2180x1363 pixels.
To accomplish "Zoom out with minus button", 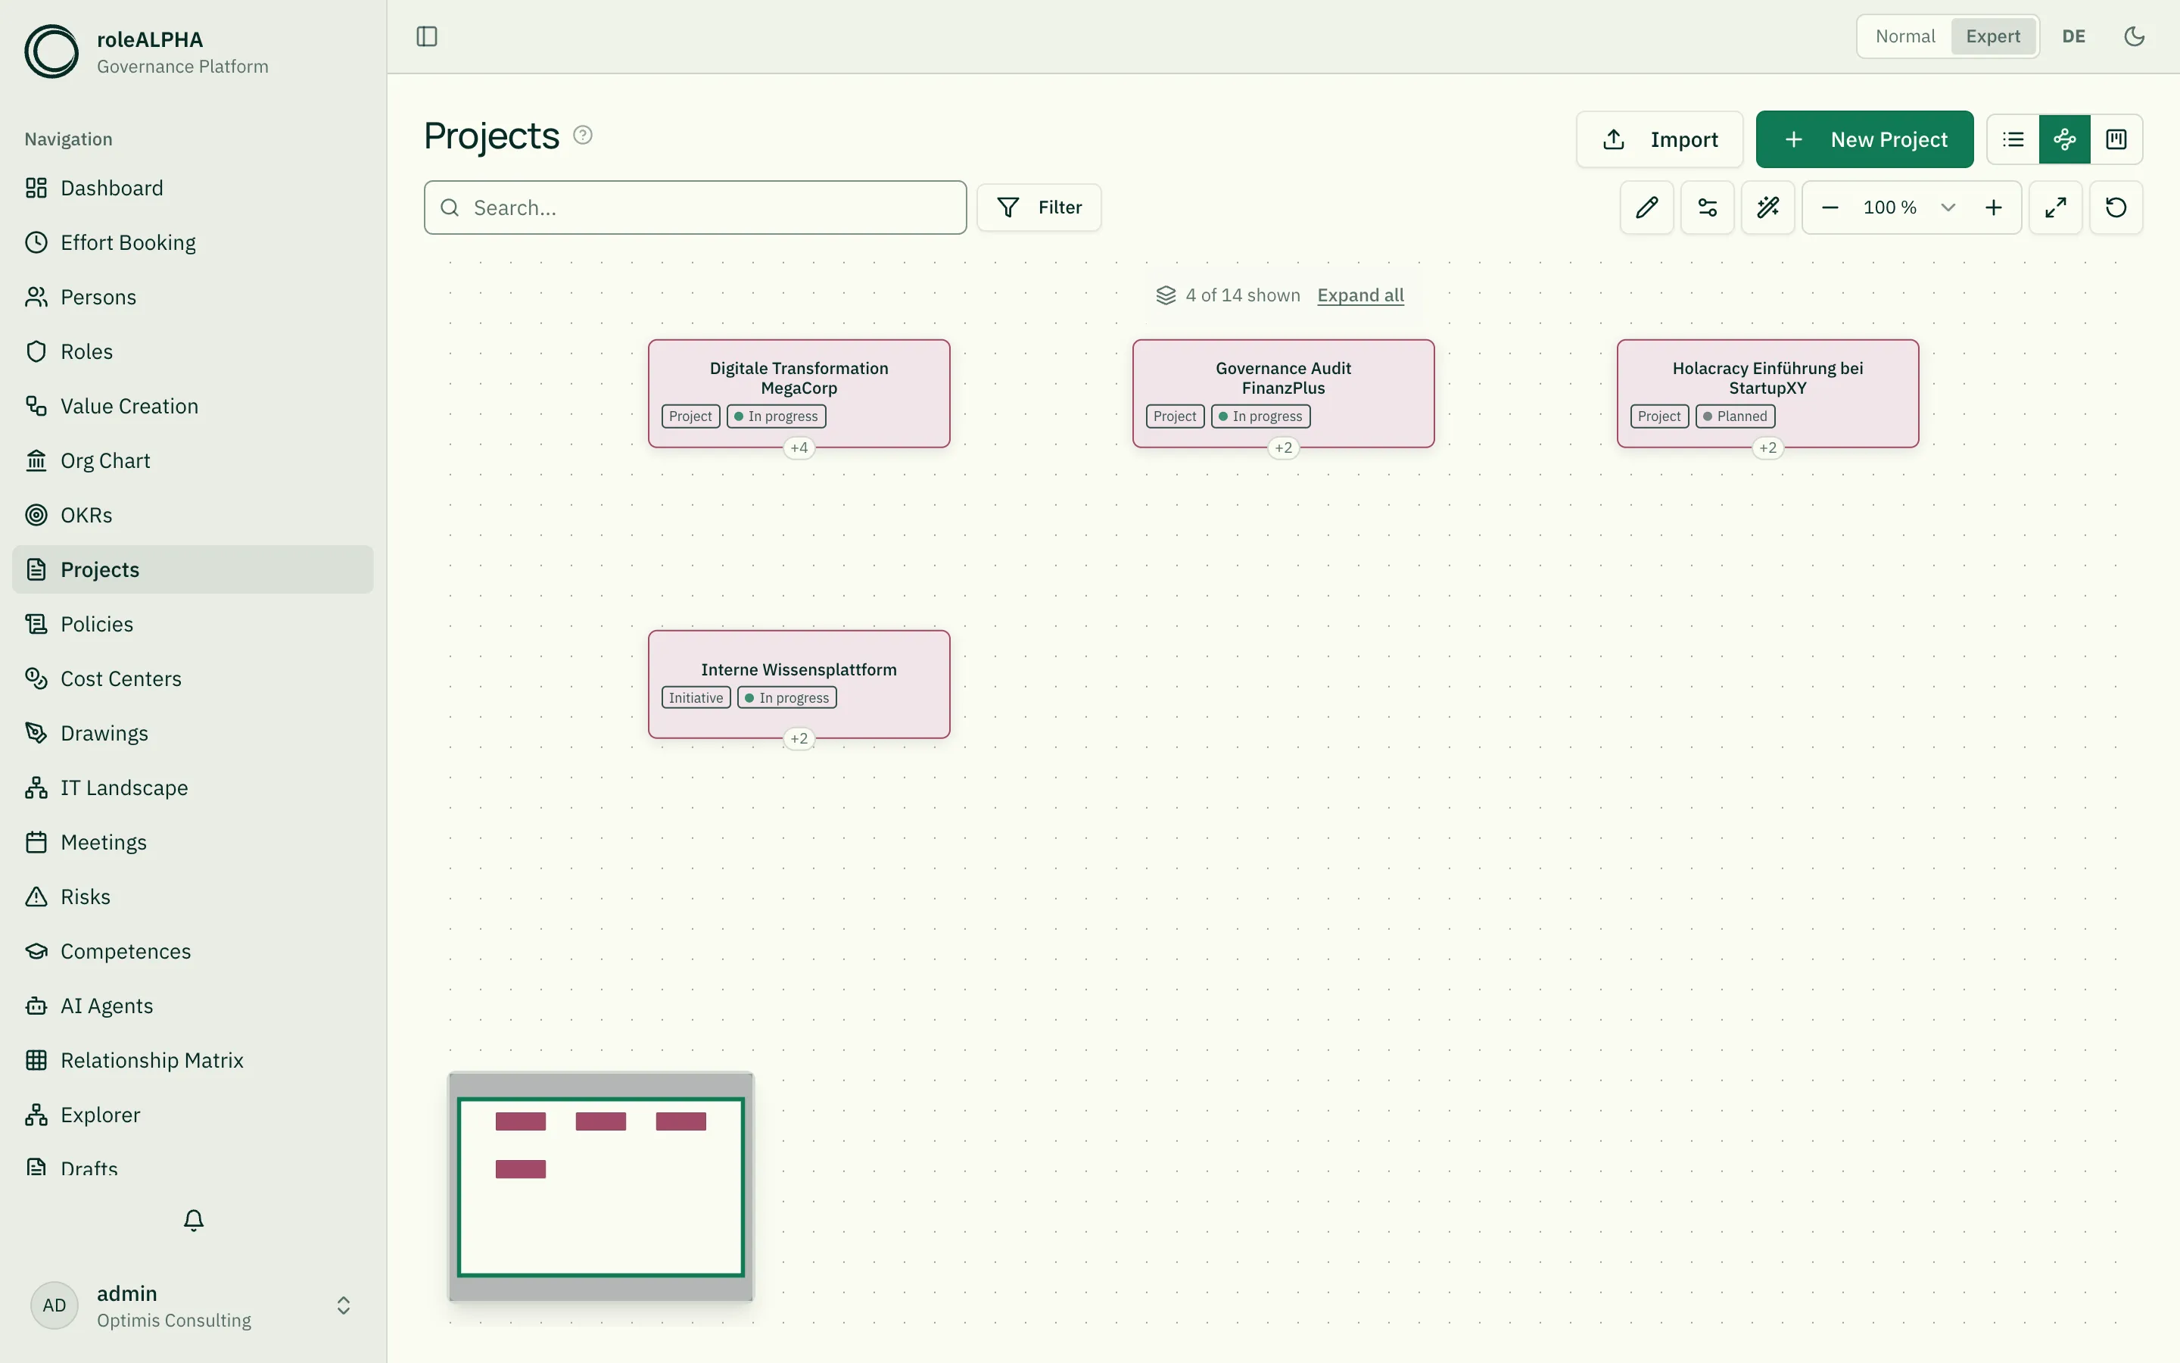I will click(x=1830, y=207).
